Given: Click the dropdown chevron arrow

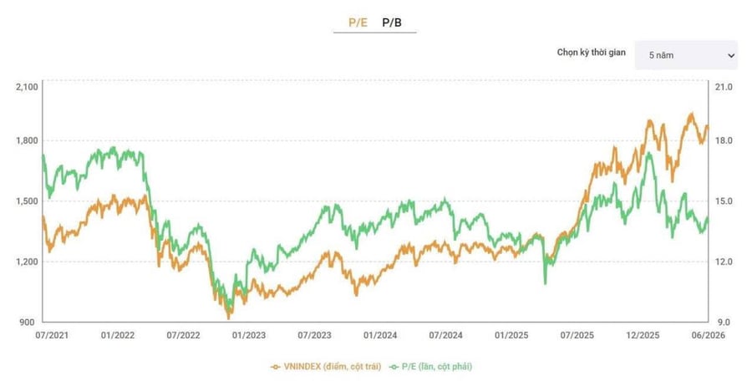Looking at the screenshot, I should click(x=731, y=56).
